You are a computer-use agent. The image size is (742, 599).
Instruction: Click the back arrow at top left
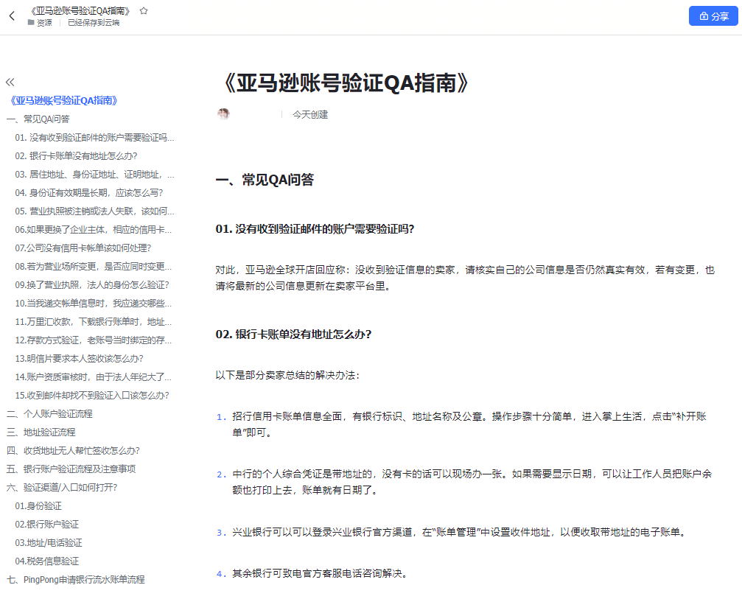(11, 15)
